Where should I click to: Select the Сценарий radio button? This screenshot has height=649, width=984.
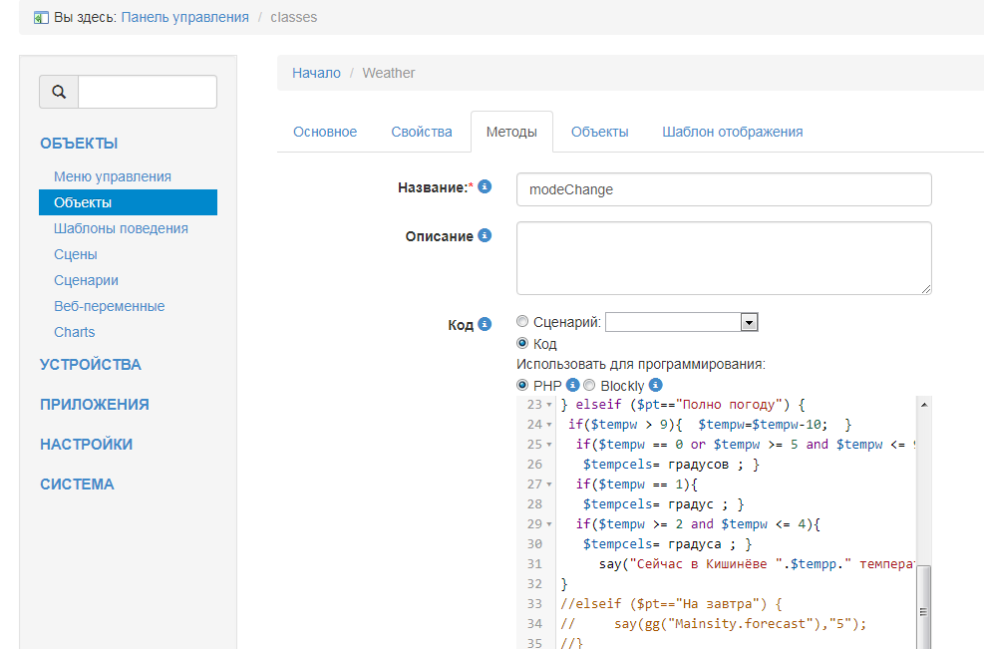[x=522, y=322]
